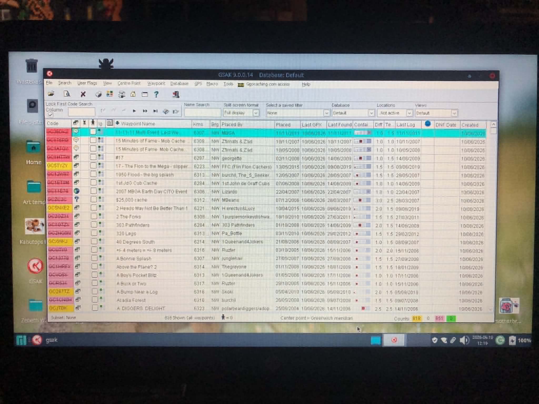This screenshot has width=539, height=404.
Task: Open the Wastebasket on the desktop
Action: pyautogui.click(x=32, y=66)
